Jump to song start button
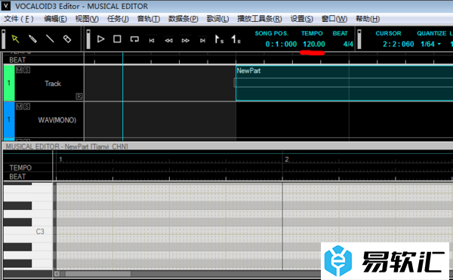 click(152, 41)
